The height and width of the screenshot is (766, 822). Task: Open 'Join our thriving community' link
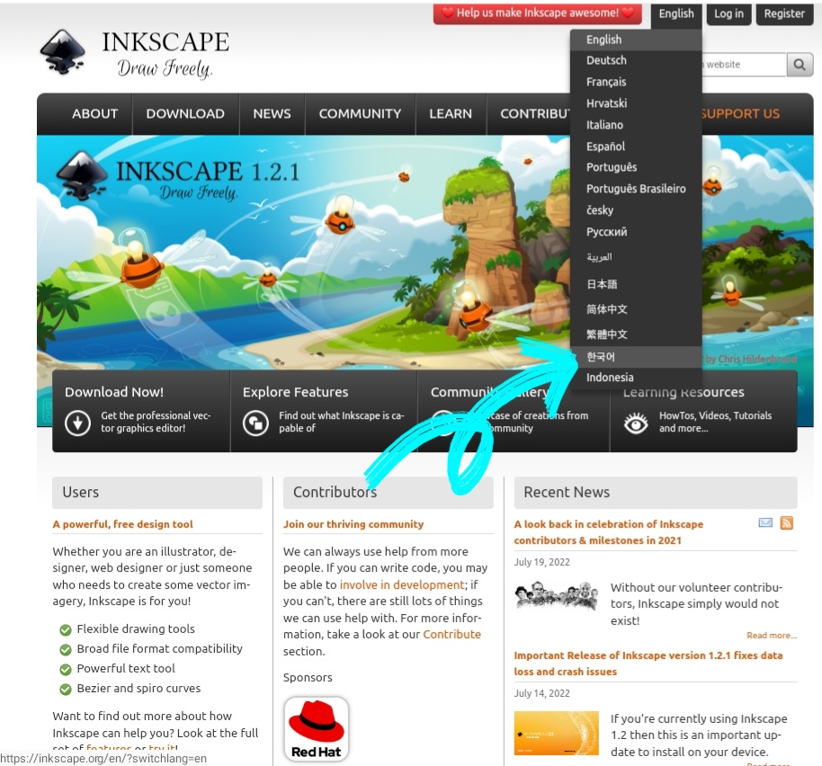(x=353, y=524)
